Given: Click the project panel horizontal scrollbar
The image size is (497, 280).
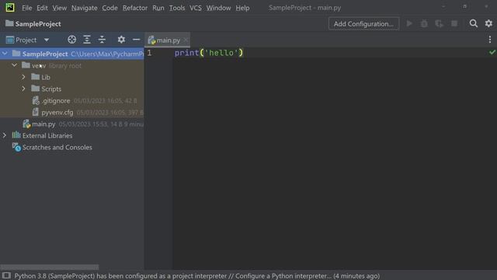Looking at the screenshot, I should pyautogui.click(x=50, y=267).
